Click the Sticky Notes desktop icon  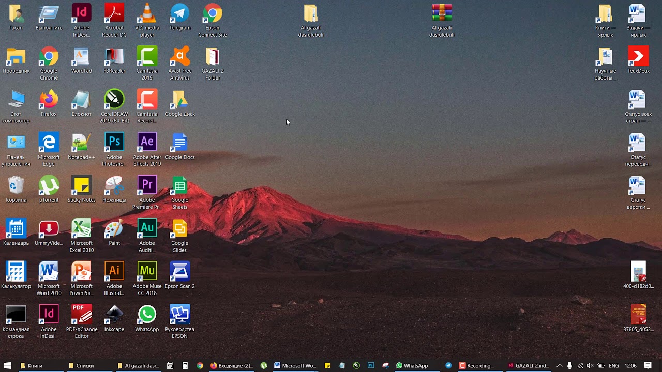click(x=82, y=190)
